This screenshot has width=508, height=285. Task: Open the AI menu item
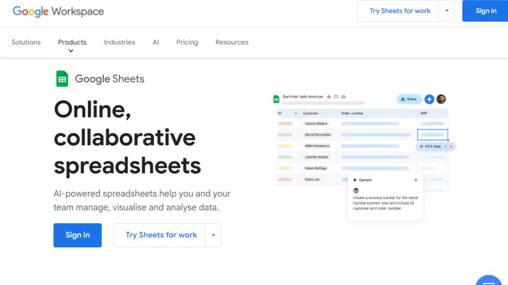point(156,42)
